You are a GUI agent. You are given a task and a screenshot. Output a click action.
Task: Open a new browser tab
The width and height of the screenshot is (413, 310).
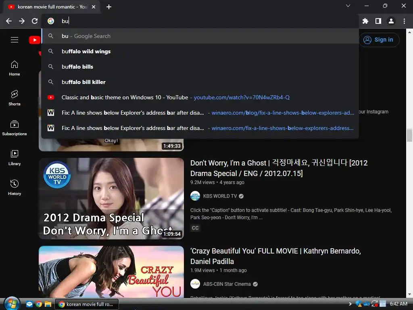point(109,7)
